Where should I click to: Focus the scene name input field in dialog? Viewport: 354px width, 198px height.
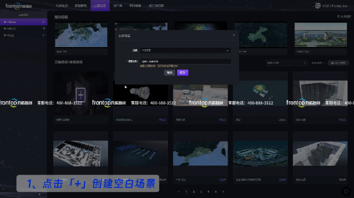click(x=185, y=61)
